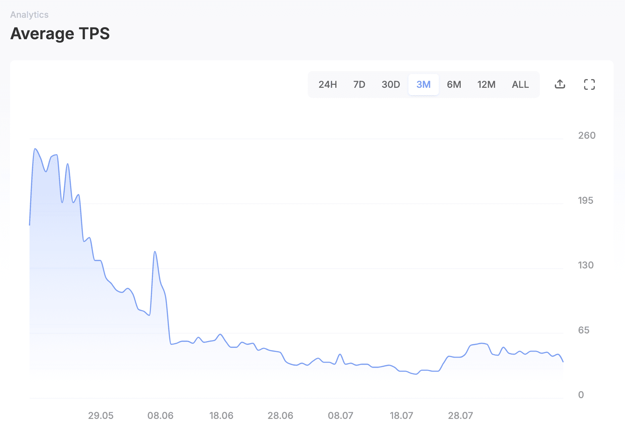Switch chart to 6M range
The width and height of the screenshot is (625, 435).
[454, 84]
